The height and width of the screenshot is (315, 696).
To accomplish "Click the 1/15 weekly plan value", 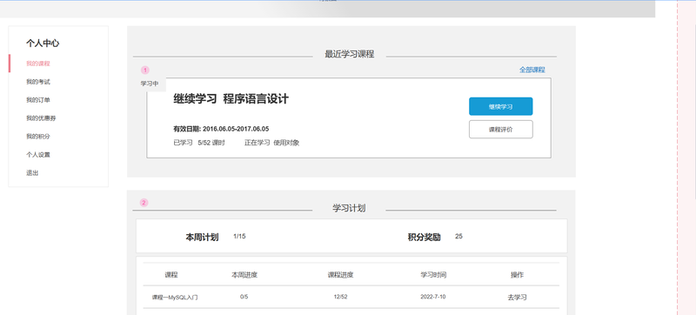I will pos(239,237).
